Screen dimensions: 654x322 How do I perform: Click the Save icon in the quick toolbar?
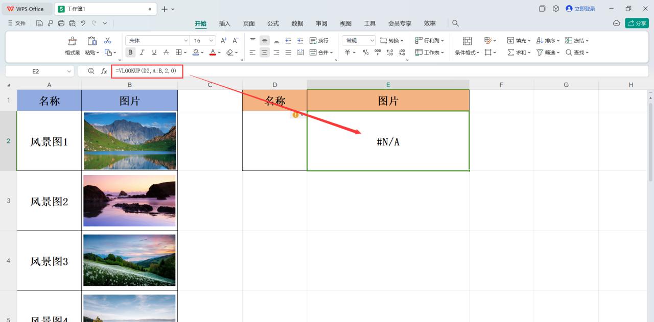[39, 23]
